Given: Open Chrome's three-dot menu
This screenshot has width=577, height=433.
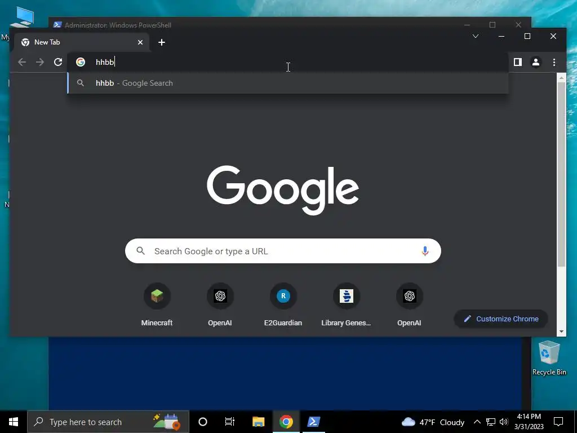Looking at the screenshot, I should pyautogui.click(x=554, y=62).
